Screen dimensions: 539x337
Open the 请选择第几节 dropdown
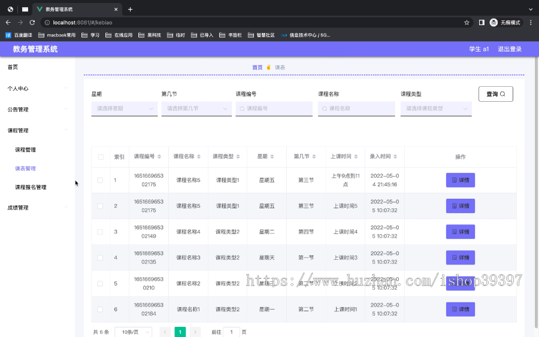pos(196,108)
